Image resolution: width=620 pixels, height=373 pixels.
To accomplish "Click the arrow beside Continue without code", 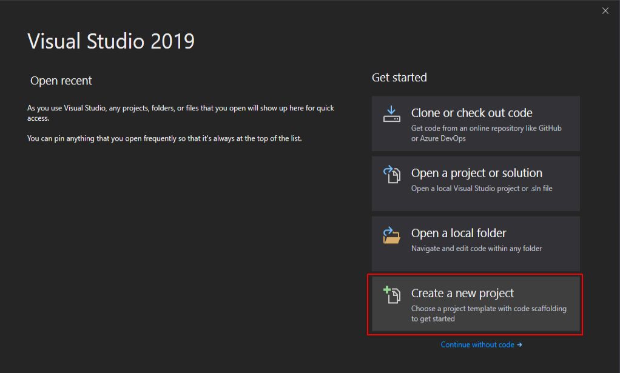I will click(x=519, y=344).
